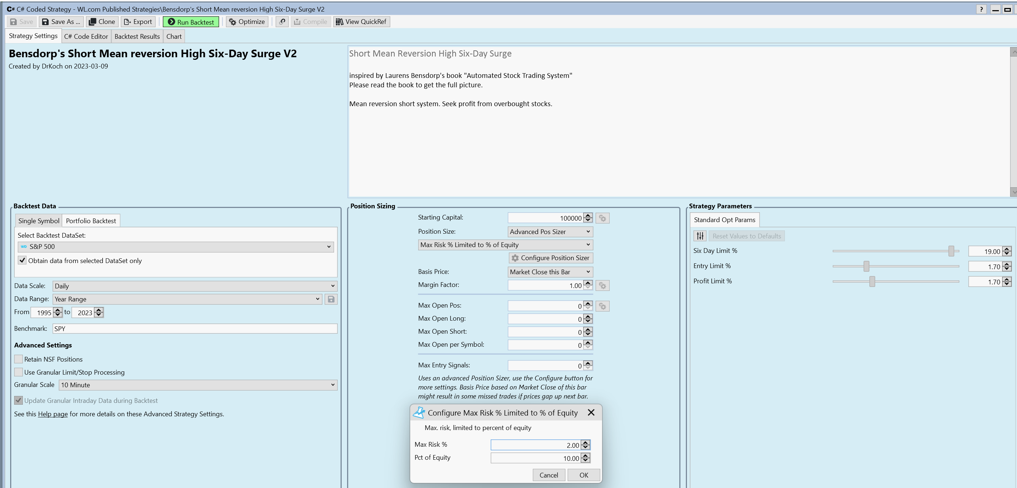Screen dimensions: 1017x488
Task: Click the parameter sliders icon
Action: click(700, 236)
